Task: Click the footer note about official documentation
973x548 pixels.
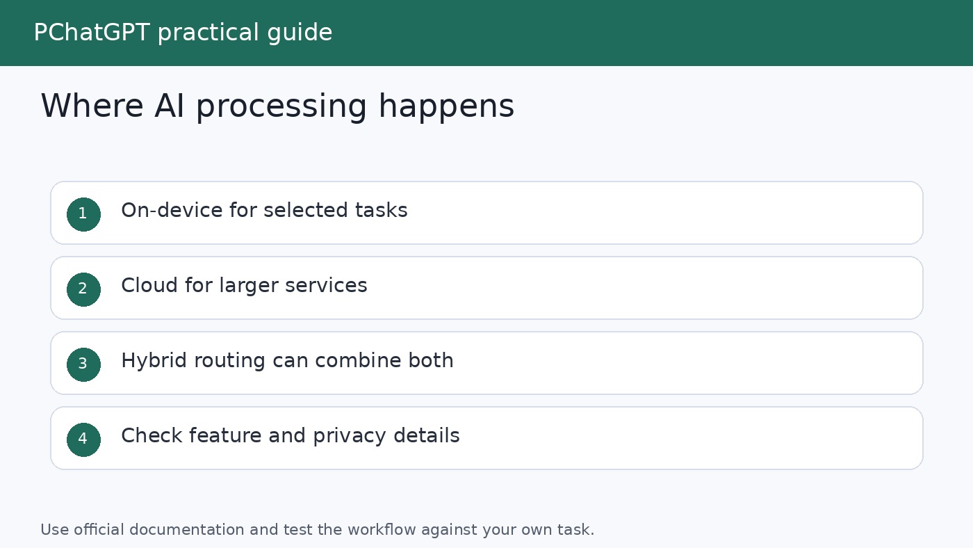Action: [x=318, y=530]
